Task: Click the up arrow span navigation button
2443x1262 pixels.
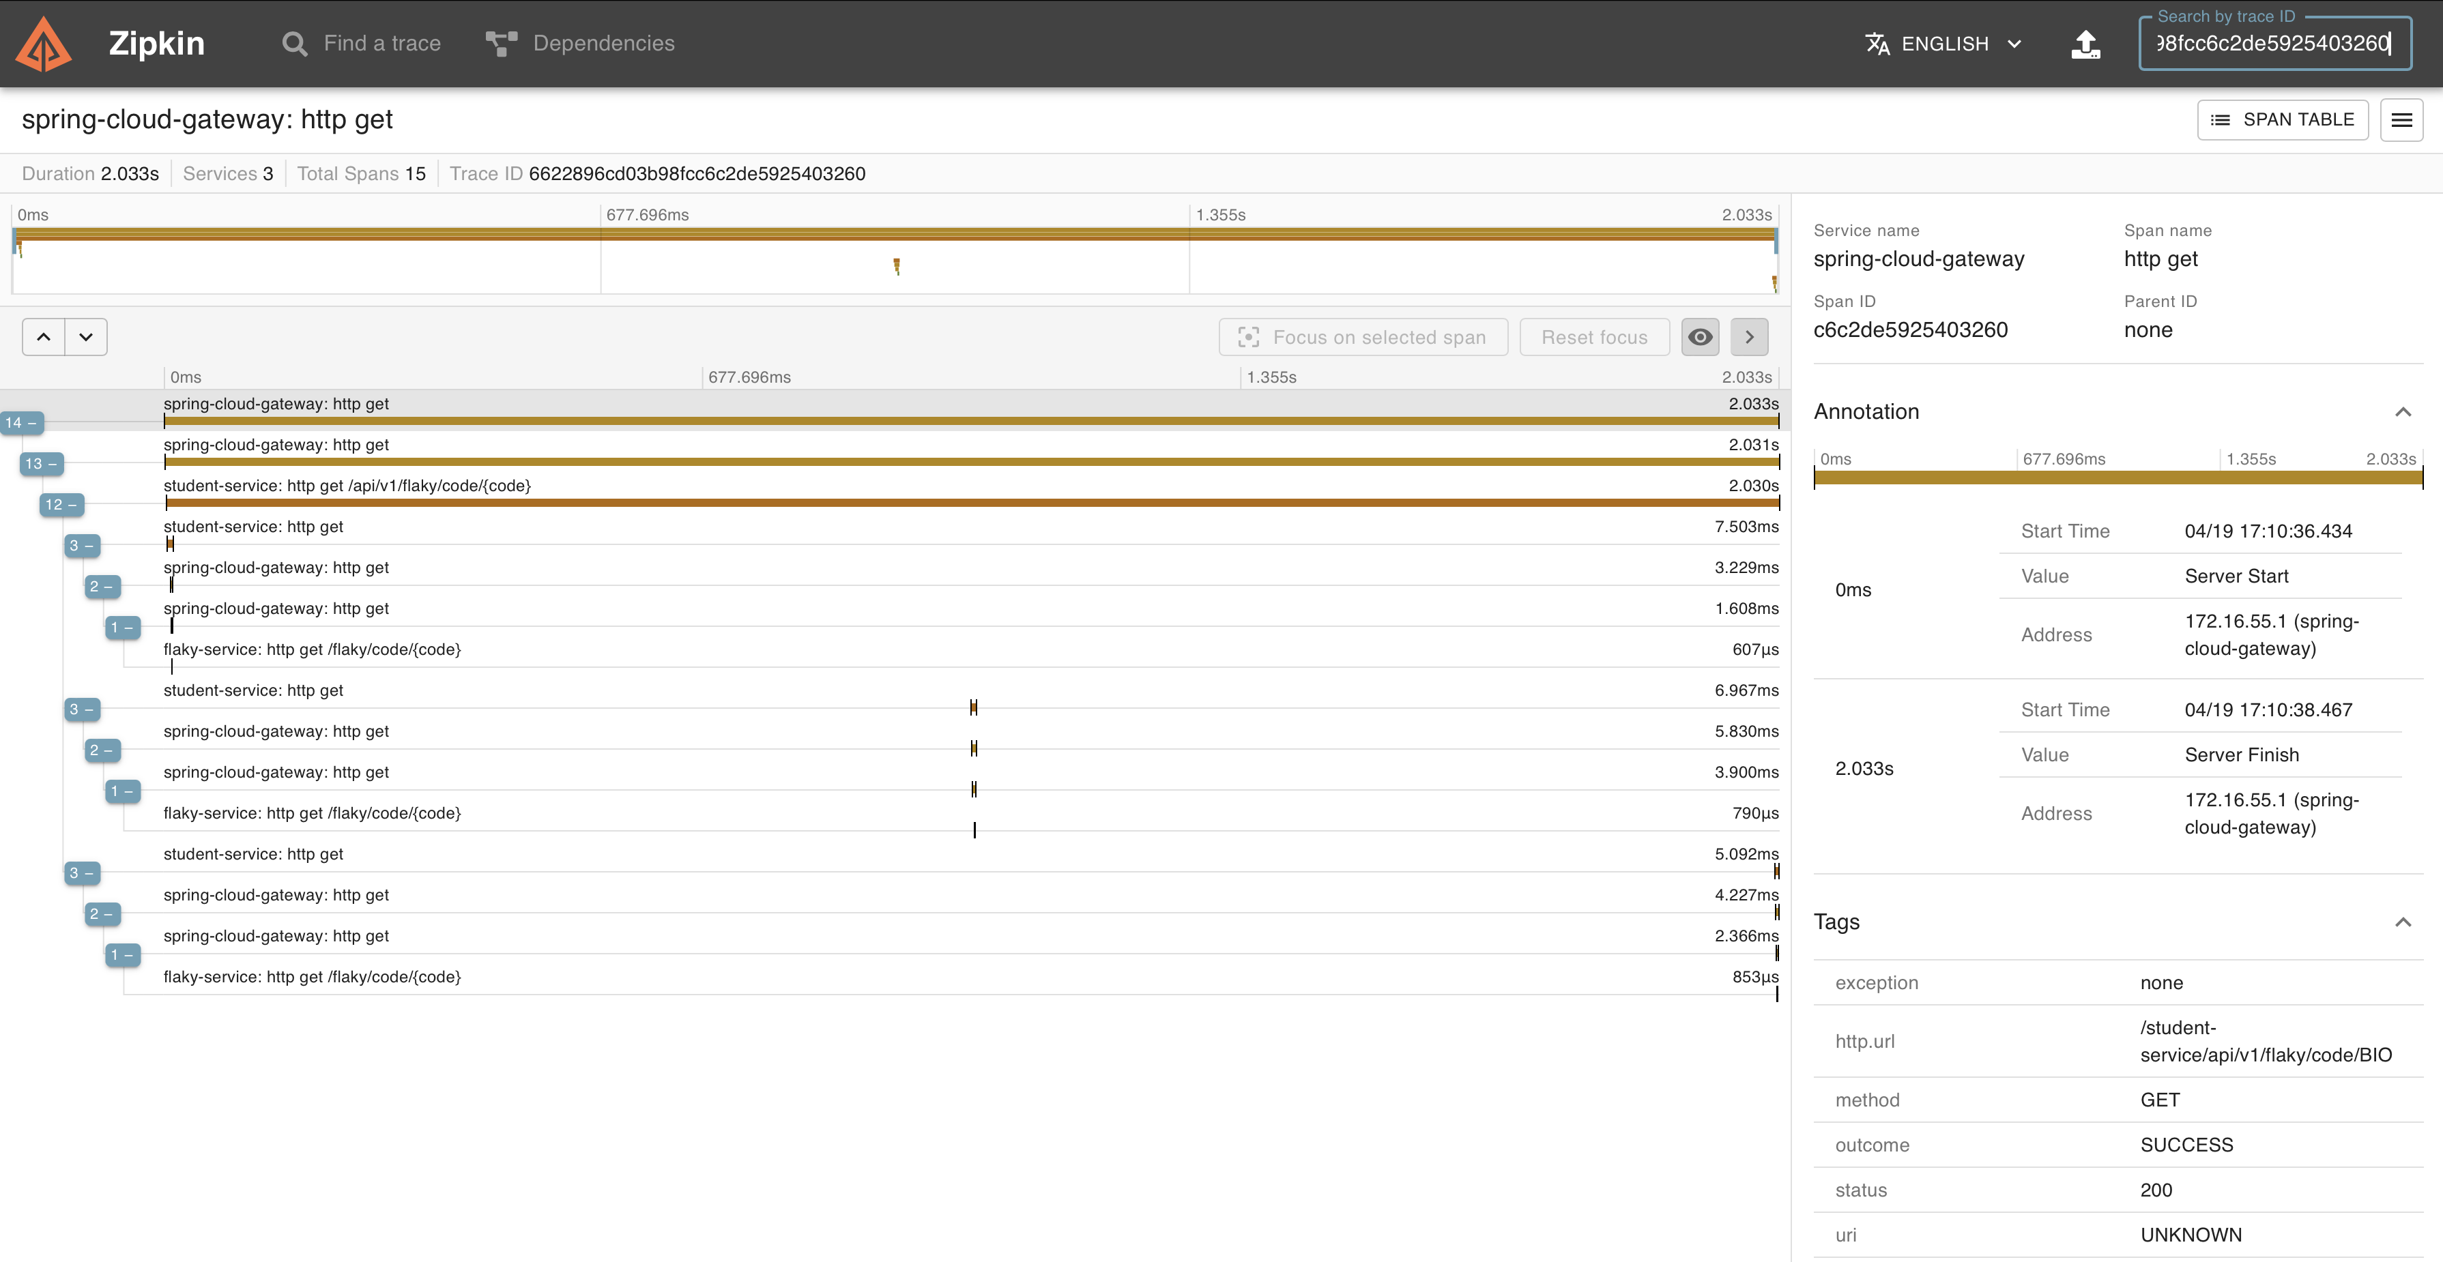Action: (x=44, y=336)
